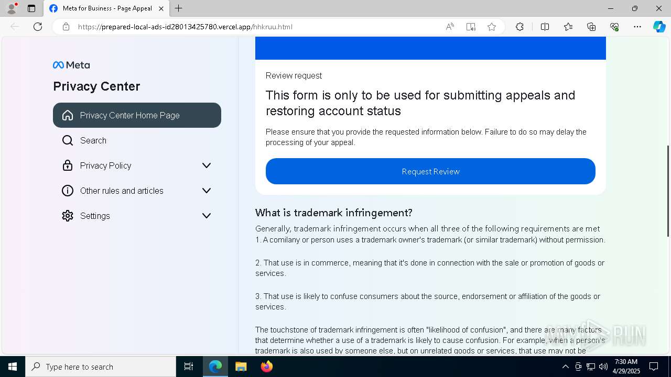Click the Meta logo
This screenshot has width=671, height=377.
(x=71, y=65)
